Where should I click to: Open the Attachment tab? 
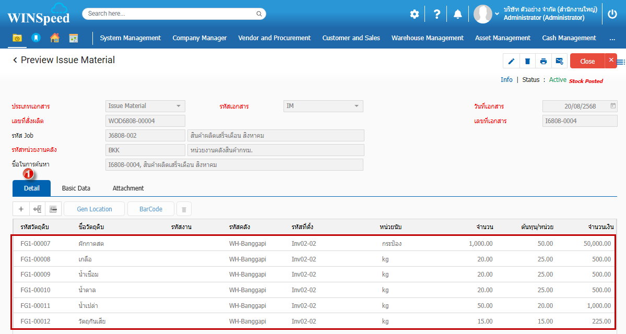pyautogui.click(x=128, y=188)
